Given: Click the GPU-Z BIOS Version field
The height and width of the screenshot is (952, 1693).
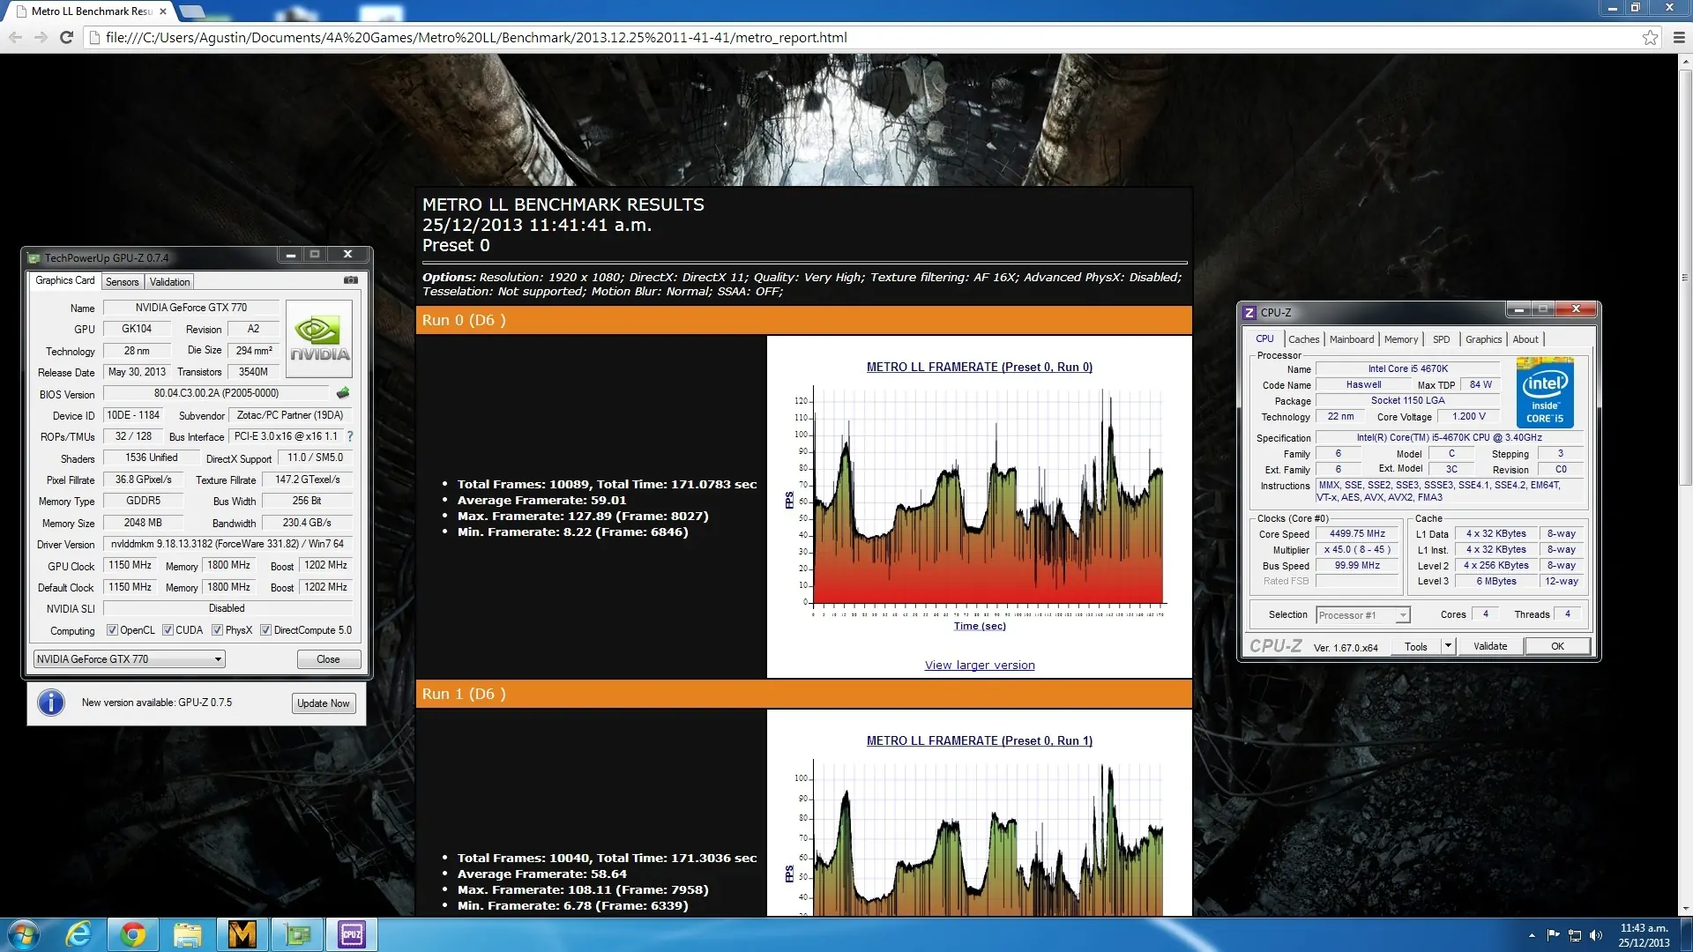Looking at the screenshot, I should pyautogui.click(x=216, y=393).
